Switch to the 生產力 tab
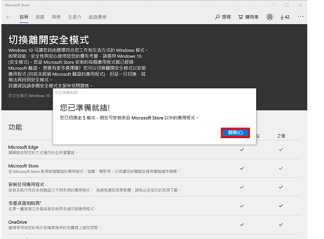The height and width of the screenshot is (239, 324). pos(75,17)
